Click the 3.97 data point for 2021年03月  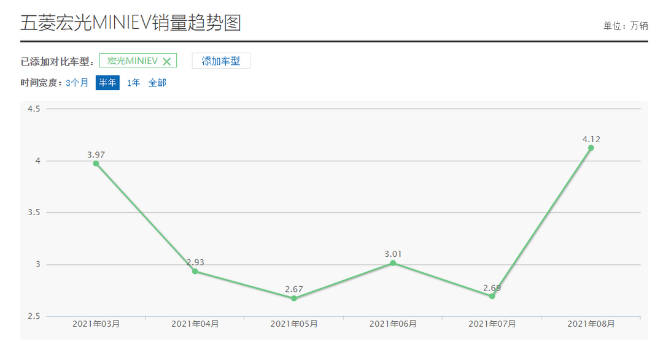point(96,164)
